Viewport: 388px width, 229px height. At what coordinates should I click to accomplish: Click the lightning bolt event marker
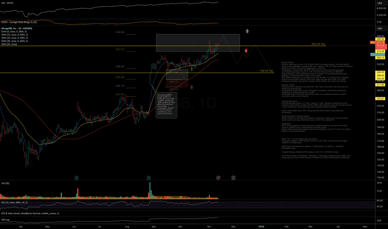click(x=219, y=178)
